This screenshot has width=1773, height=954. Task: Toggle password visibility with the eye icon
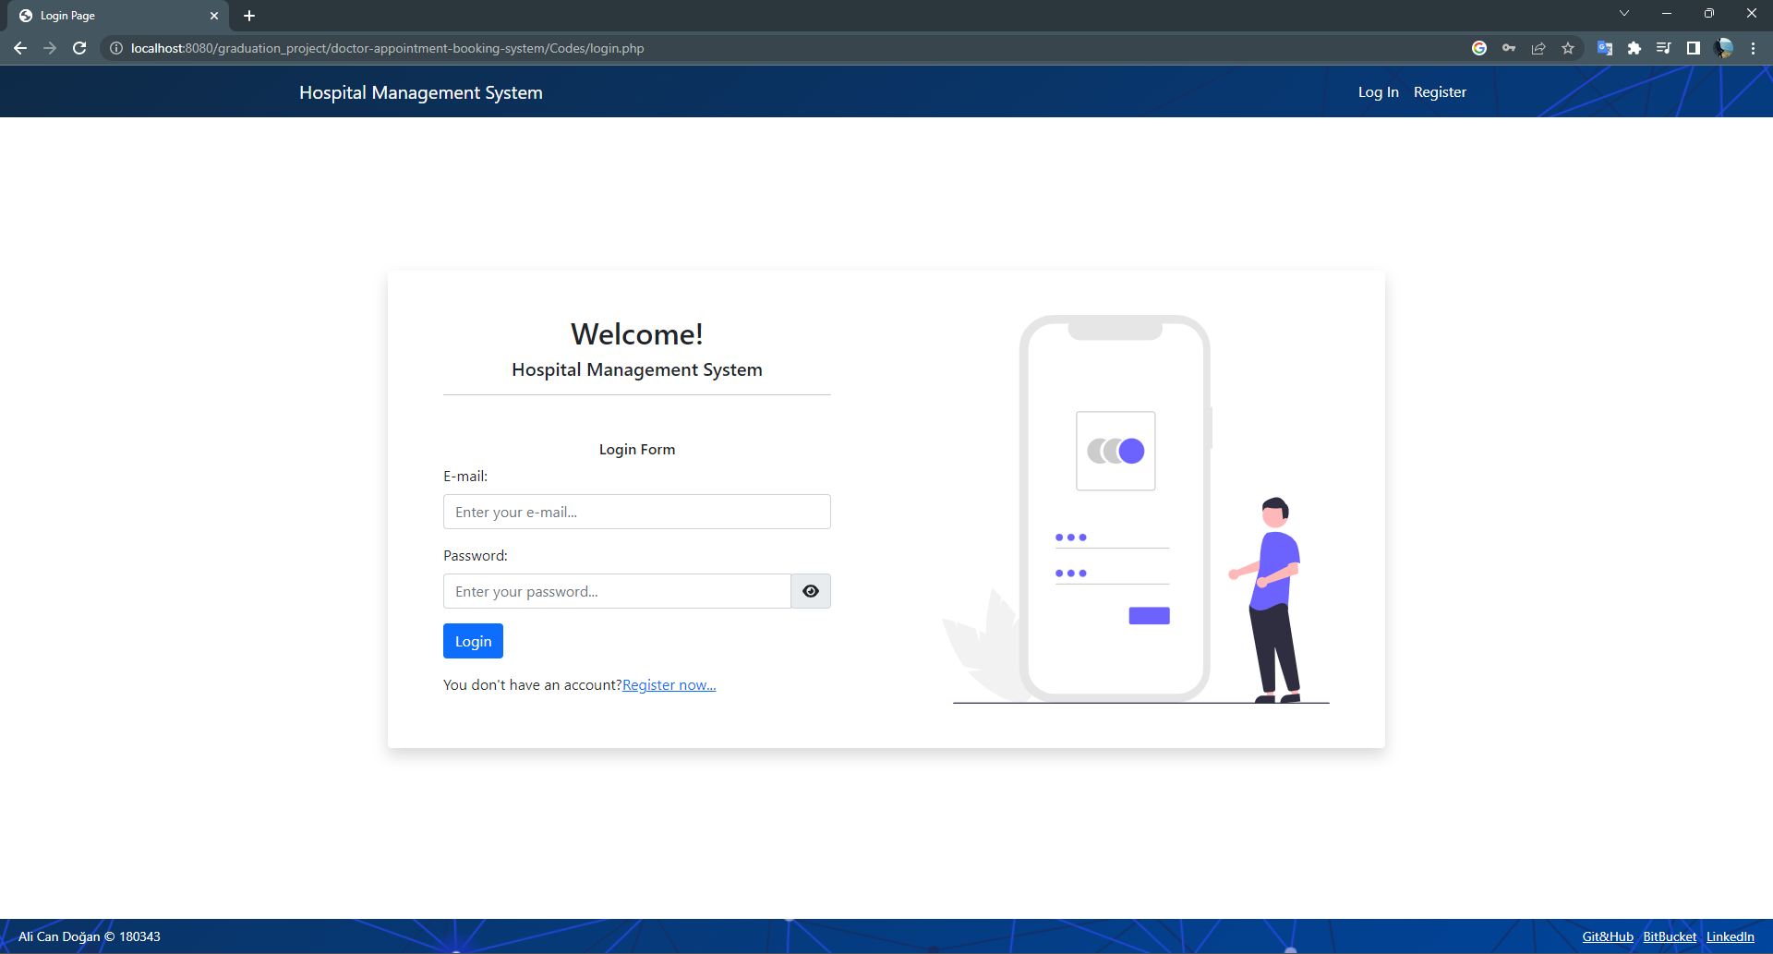point(810,591)
